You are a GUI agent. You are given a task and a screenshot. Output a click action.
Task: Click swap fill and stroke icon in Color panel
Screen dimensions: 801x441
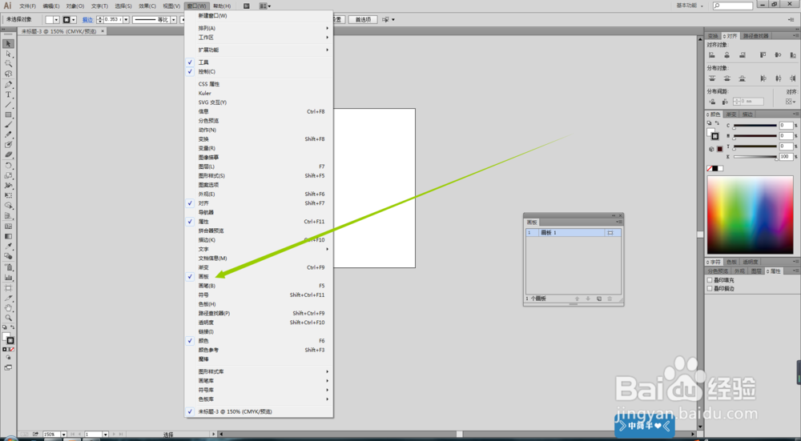pyautogui.click(x=717, y=123)
